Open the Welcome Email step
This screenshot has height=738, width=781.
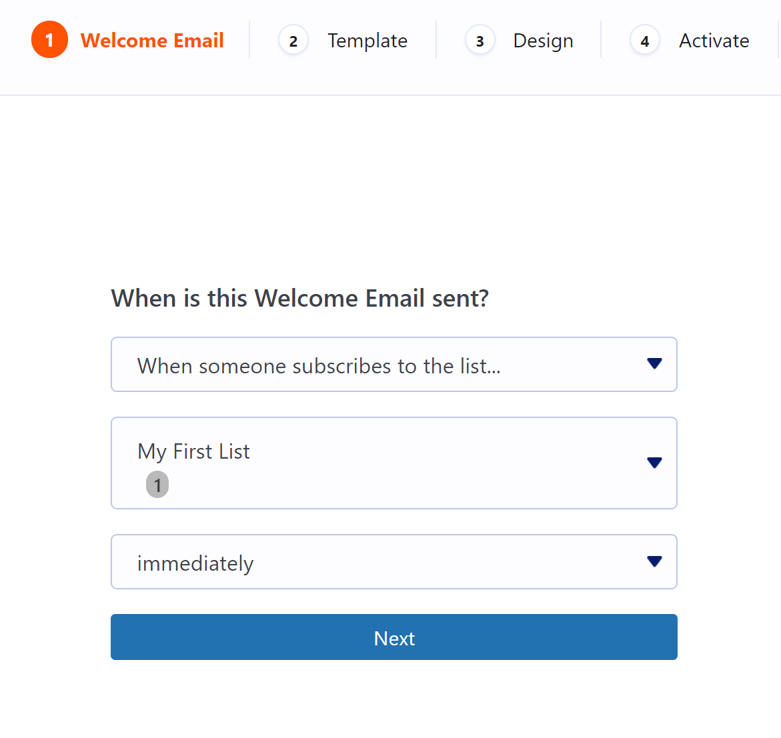[x=152, y=41]
